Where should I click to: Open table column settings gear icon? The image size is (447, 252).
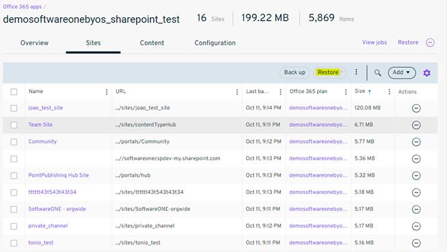(x=426, y=73)
